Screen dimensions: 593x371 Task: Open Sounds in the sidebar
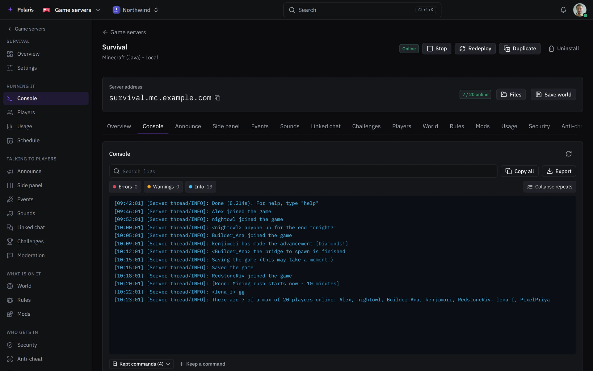click(x=46, y=213)
